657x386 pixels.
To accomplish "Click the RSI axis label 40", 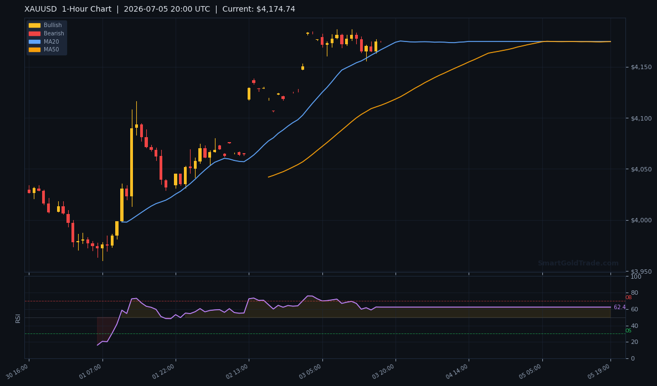I will pyautogui.click(x=634, y=326).
